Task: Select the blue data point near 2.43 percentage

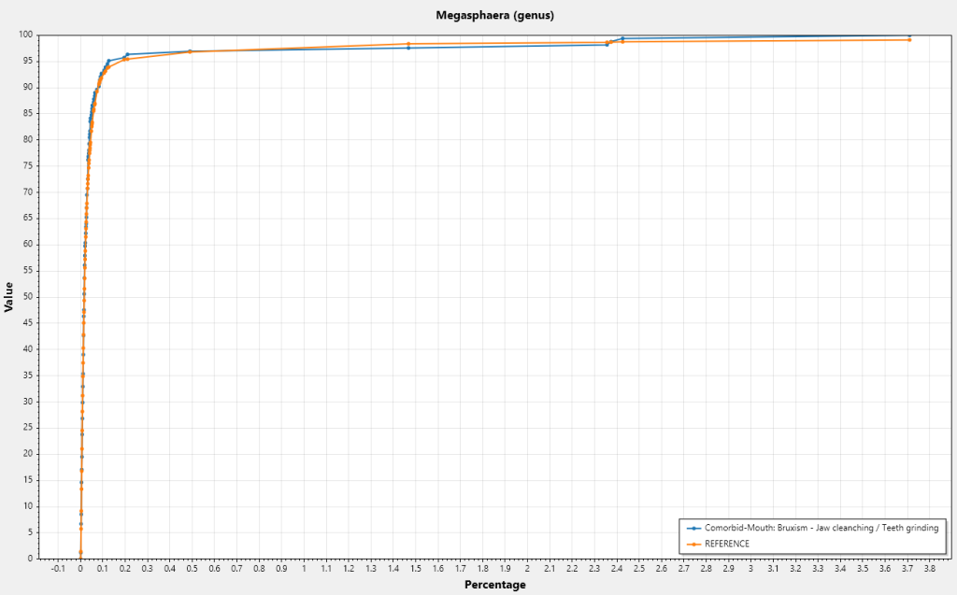Action: [622, 38]
